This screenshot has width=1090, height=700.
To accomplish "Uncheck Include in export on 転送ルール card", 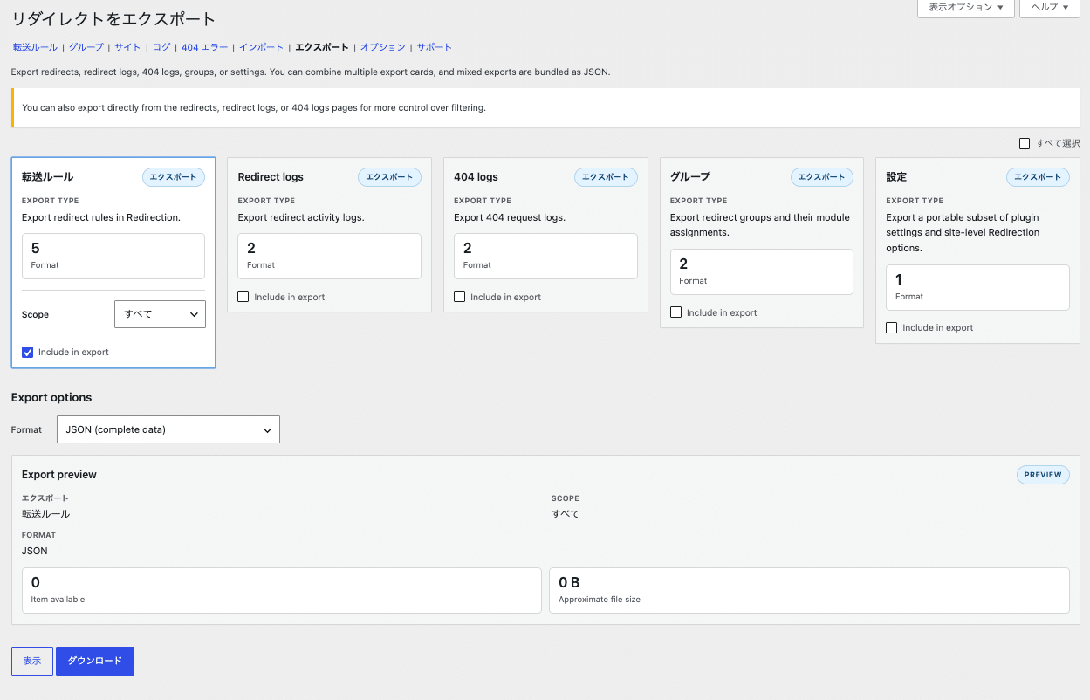I will (x=27, y=353).
